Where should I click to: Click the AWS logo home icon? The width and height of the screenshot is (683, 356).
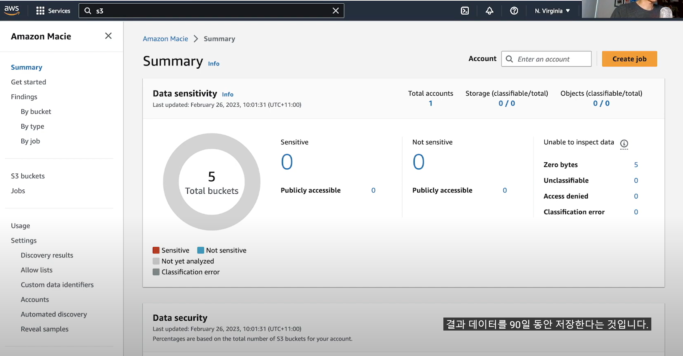(x=12, y=10)
